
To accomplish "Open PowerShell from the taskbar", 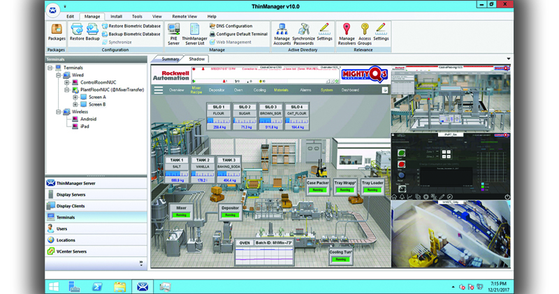I will [97, 286].
